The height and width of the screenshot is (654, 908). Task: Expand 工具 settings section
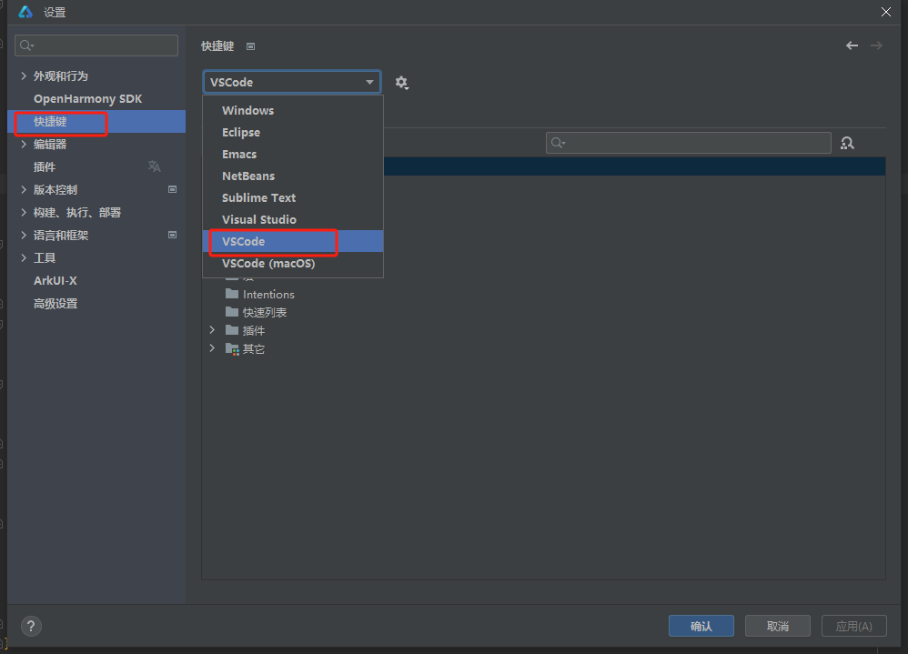[x=24, y=257]
